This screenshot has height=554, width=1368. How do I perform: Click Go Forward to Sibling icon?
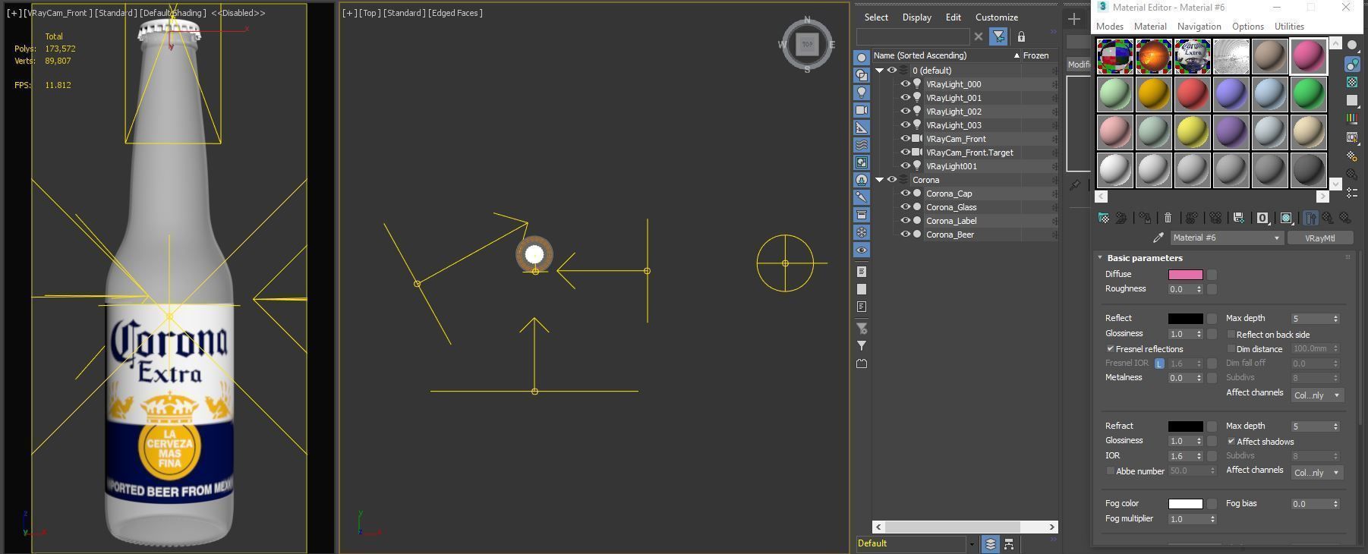[x=1345, y=218]
